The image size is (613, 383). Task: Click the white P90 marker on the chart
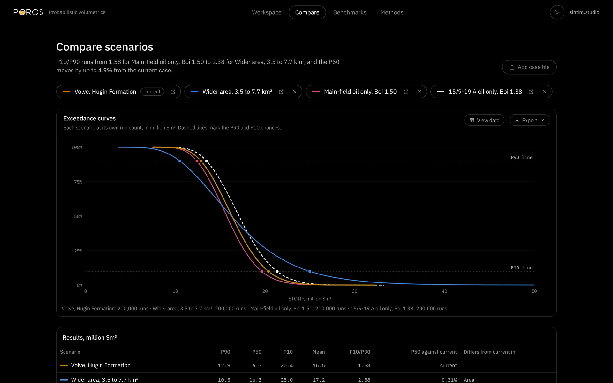(207, 161)
